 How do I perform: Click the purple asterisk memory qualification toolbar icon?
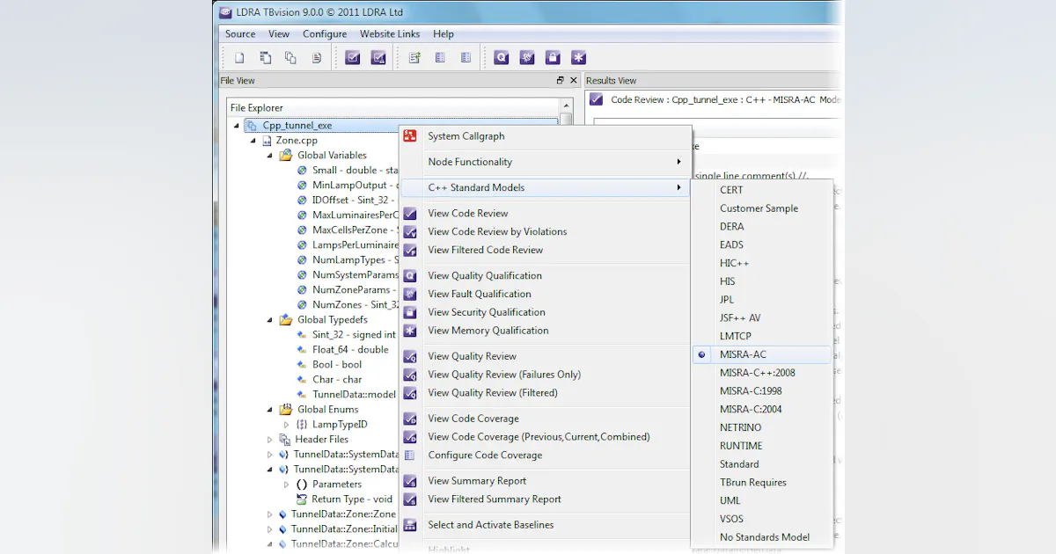point(579,58)
